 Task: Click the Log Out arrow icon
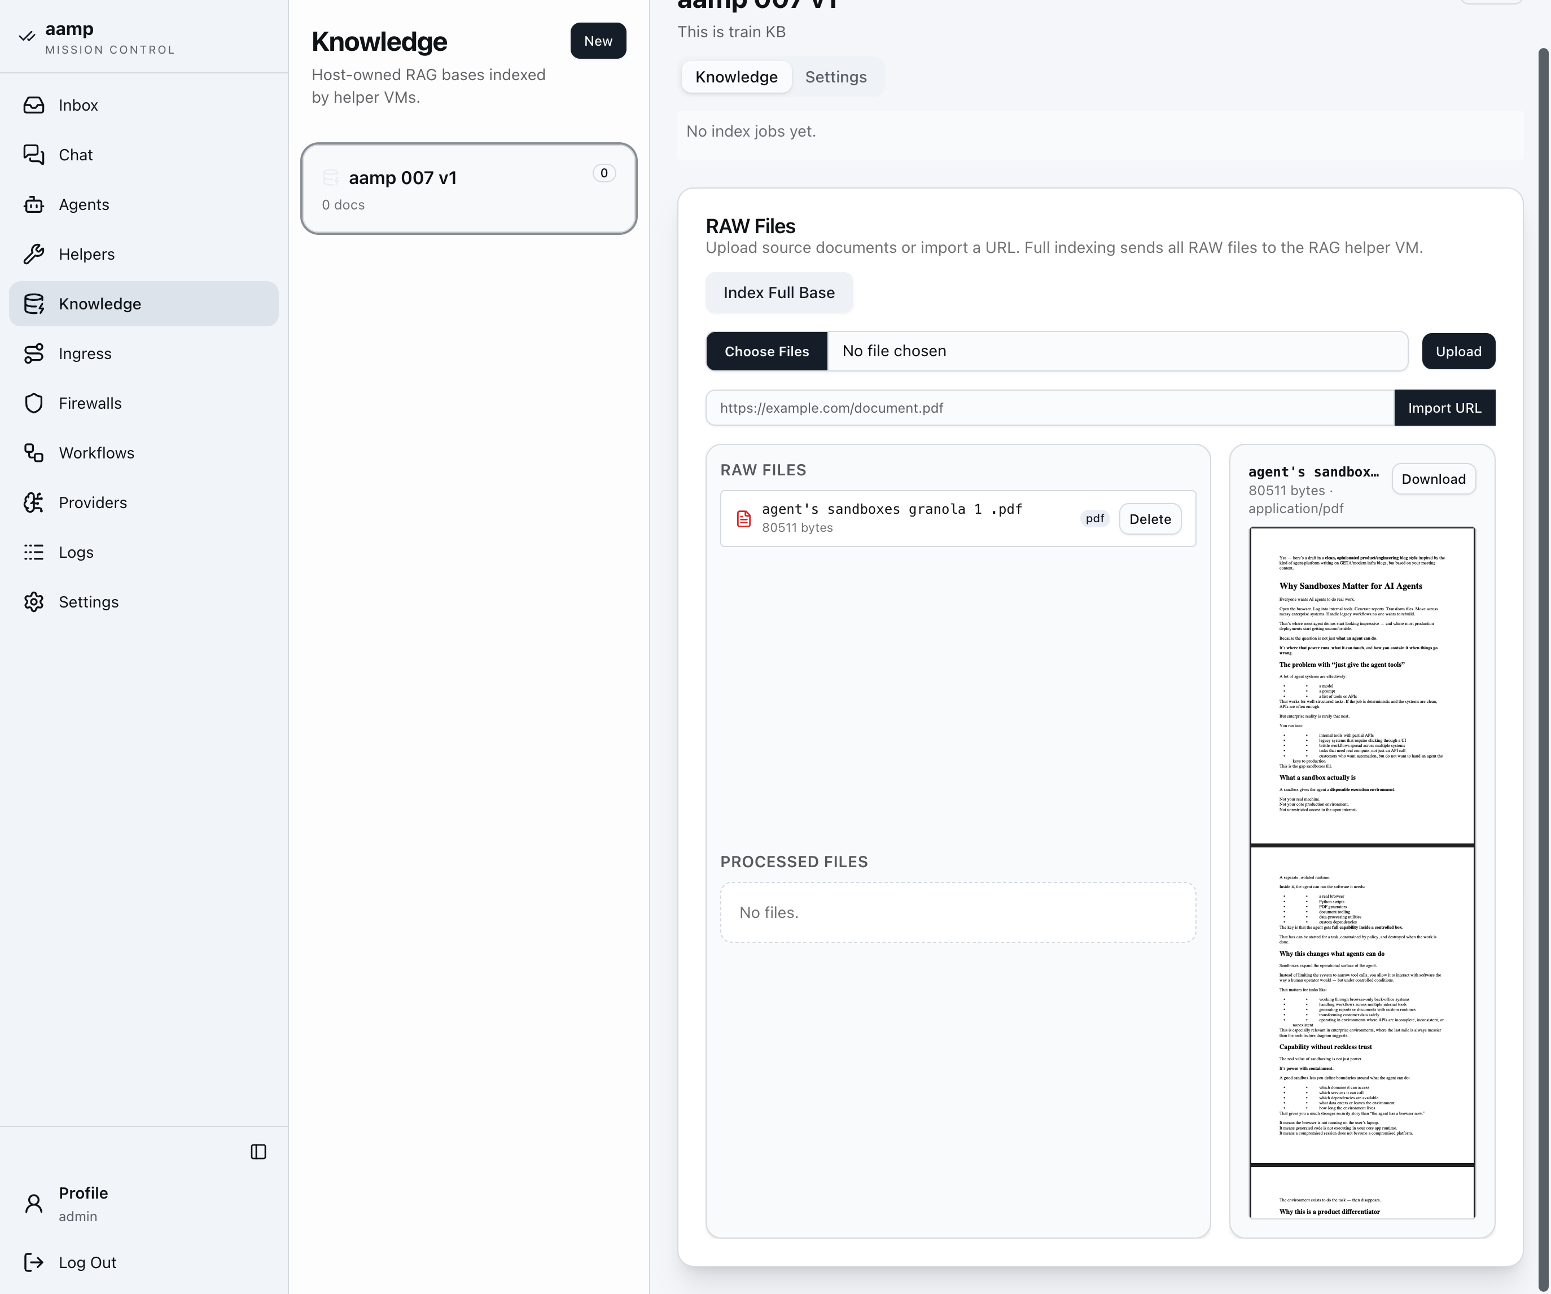click(x=34, y=1262)
